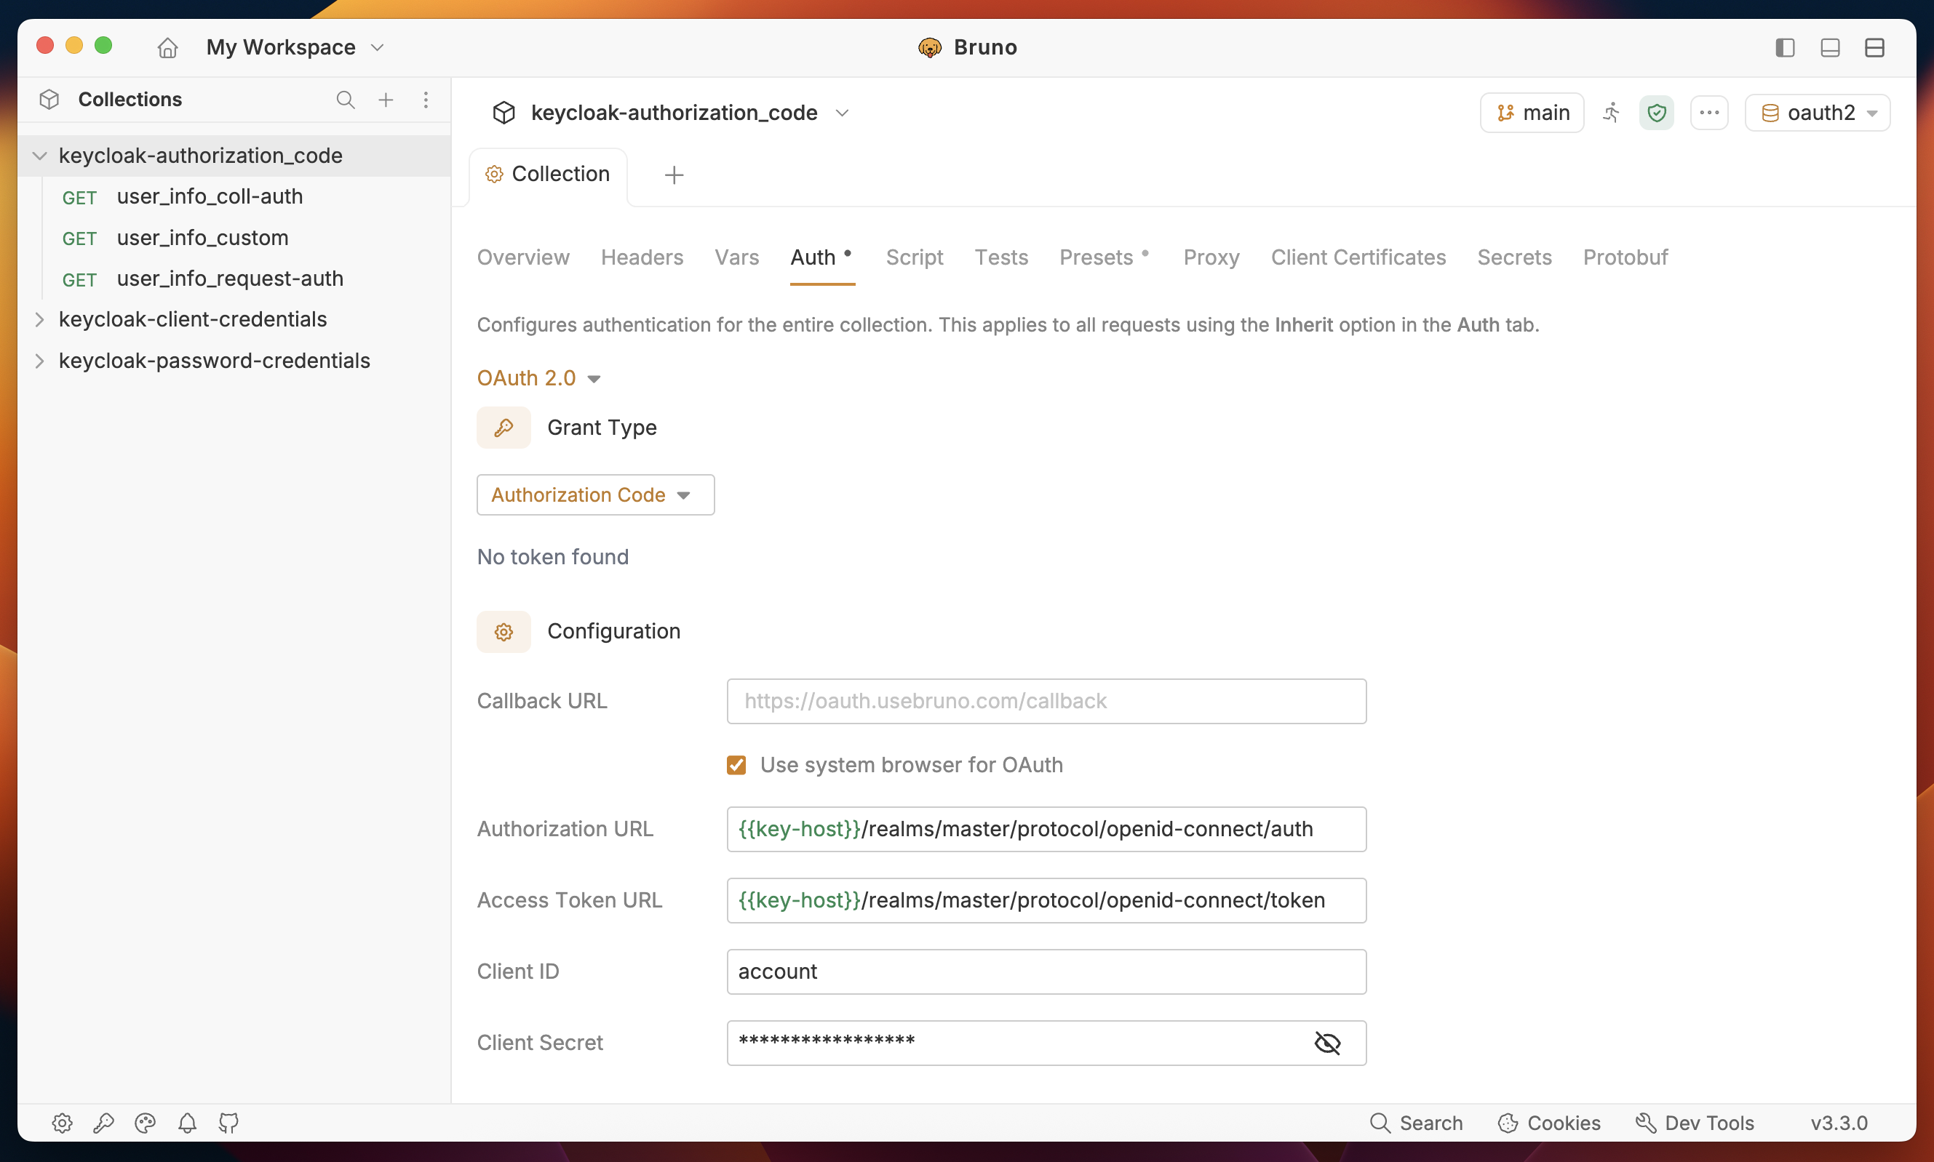The image size is (1934, 1162).
Task: Add new collection with plus icon
Action: [x=386, y=100]
